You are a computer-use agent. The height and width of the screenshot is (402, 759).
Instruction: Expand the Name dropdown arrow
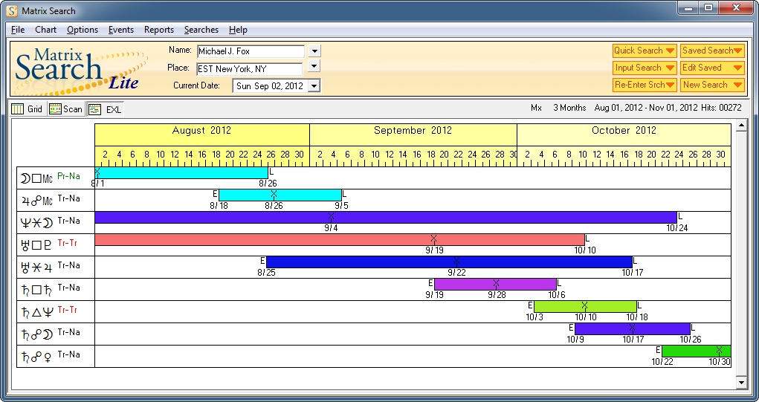314,51
